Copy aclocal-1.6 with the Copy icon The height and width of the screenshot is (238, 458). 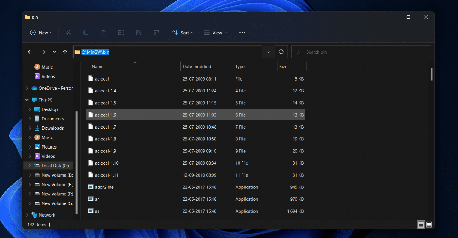[86, 33]
